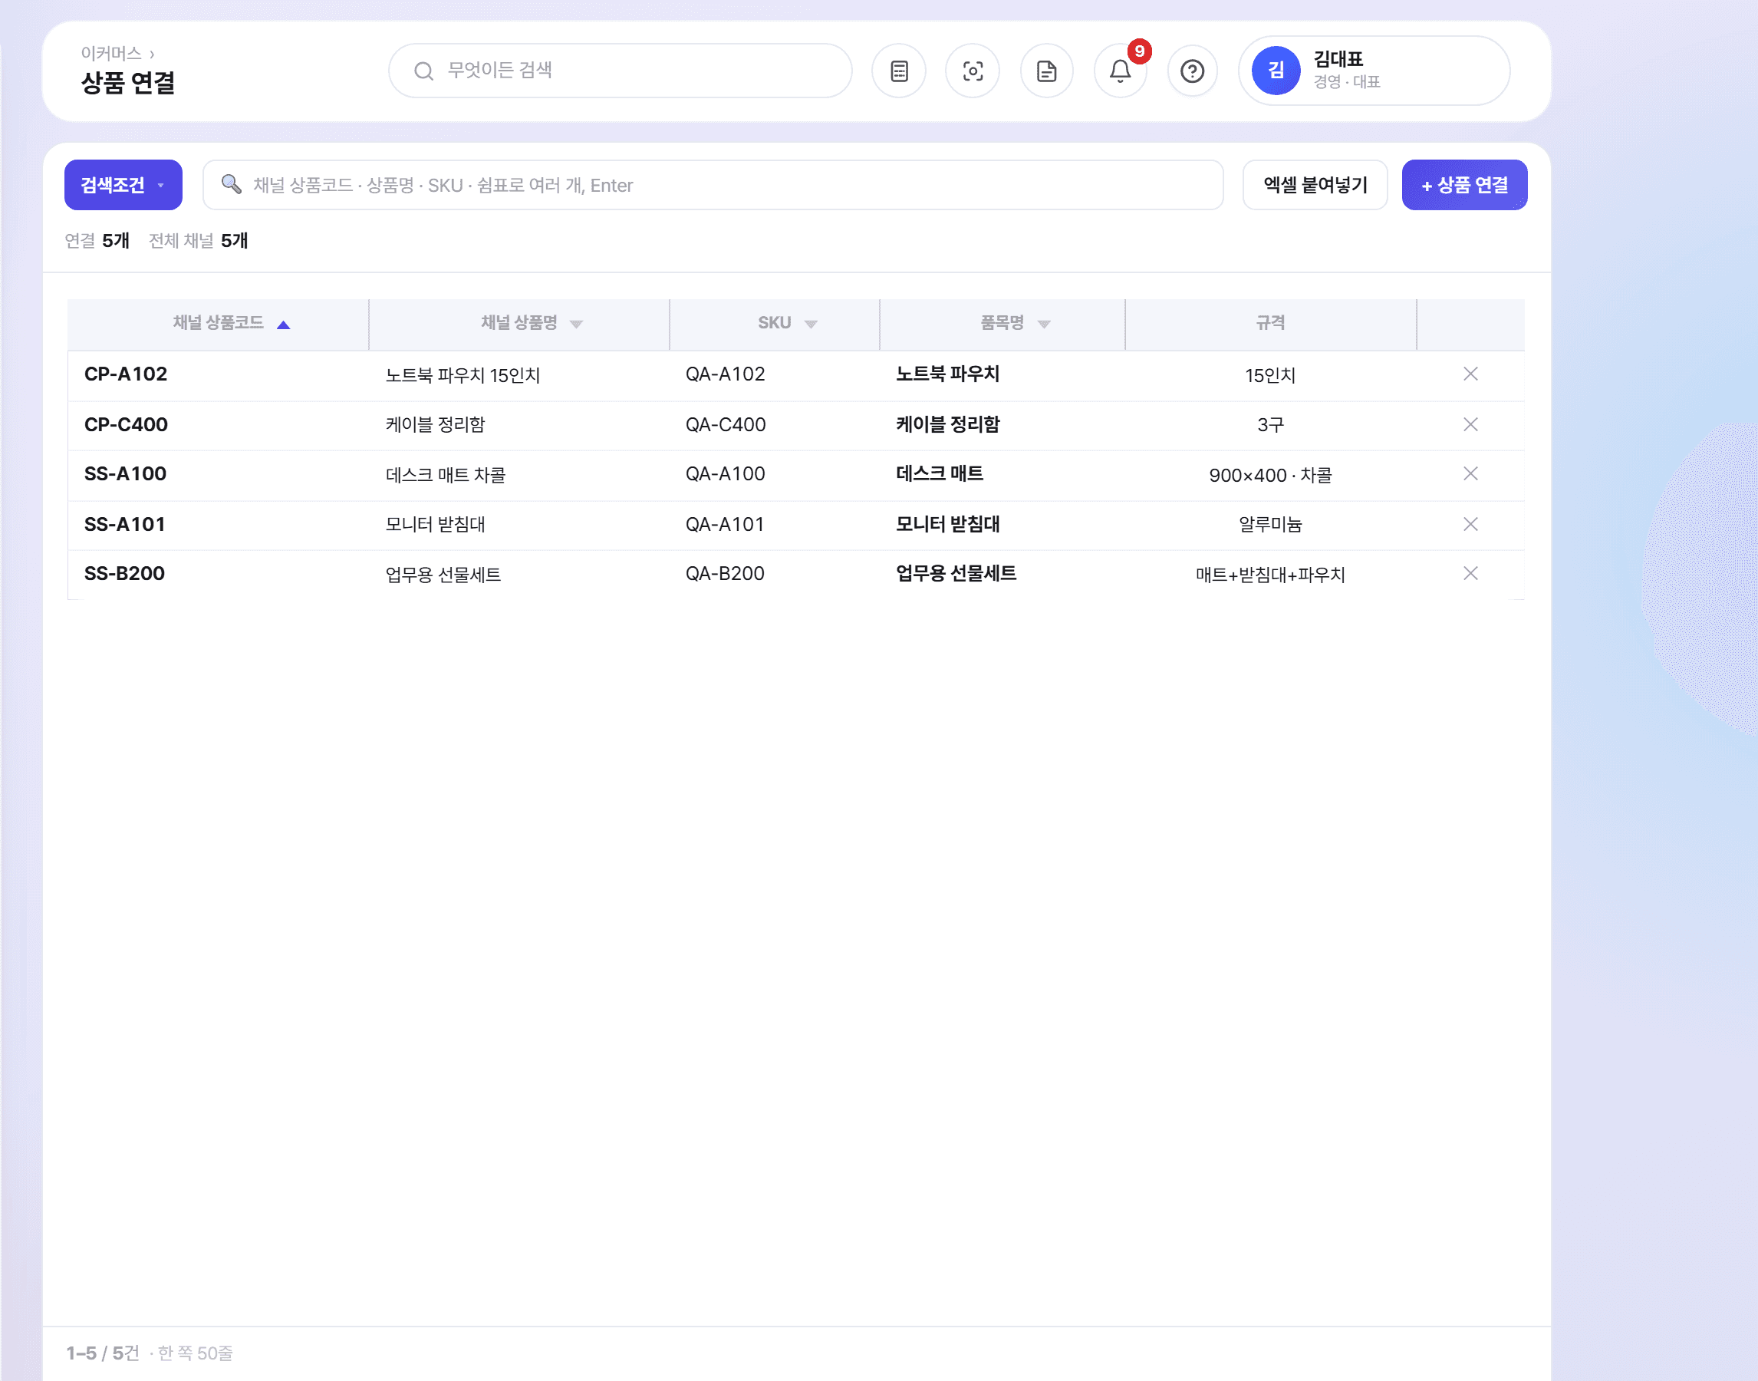Delete the SS-A100 row using its X
1758x1381 pixels.
click(x=1470, y=474)
